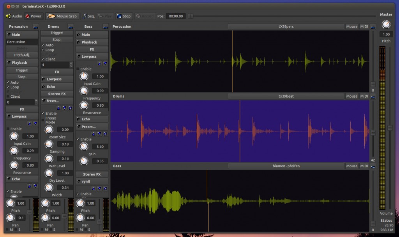Click the Master volume slider handle

tap(390, 128)
